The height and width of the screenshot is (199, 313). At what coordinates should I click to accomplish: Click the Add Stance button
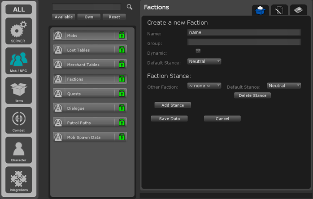pyautogui.click(x=173, y=105)
